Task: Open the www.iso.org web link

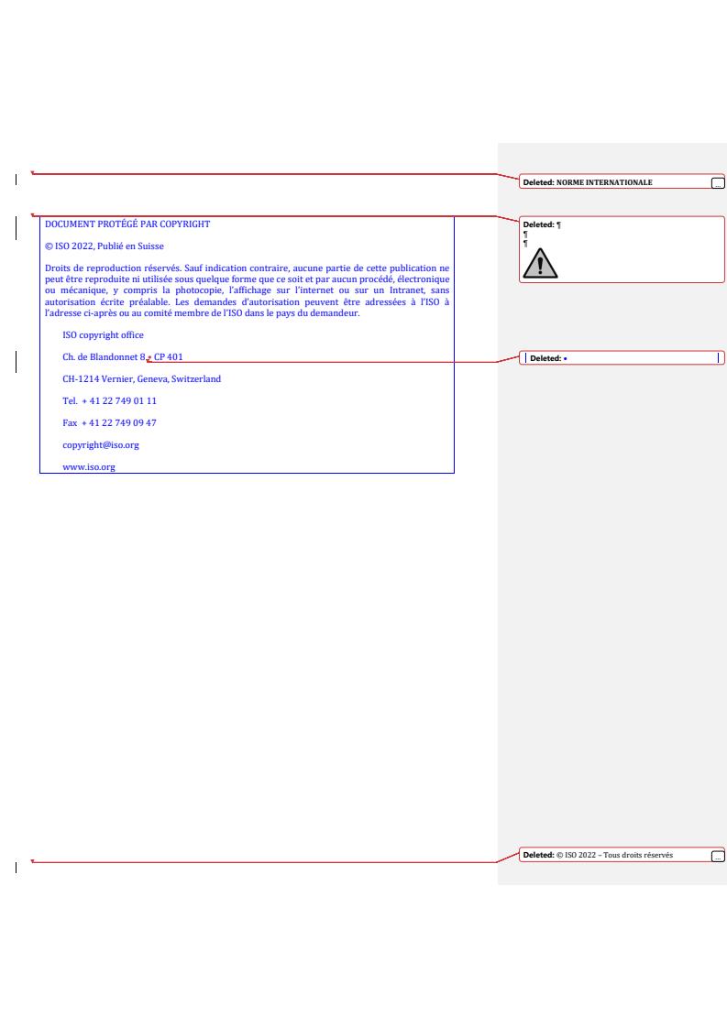Action: tap(88, 467)
